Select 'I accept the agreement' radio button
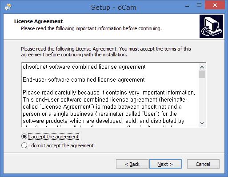This screenshot has height=177, width=228. [x=24, y=137]
